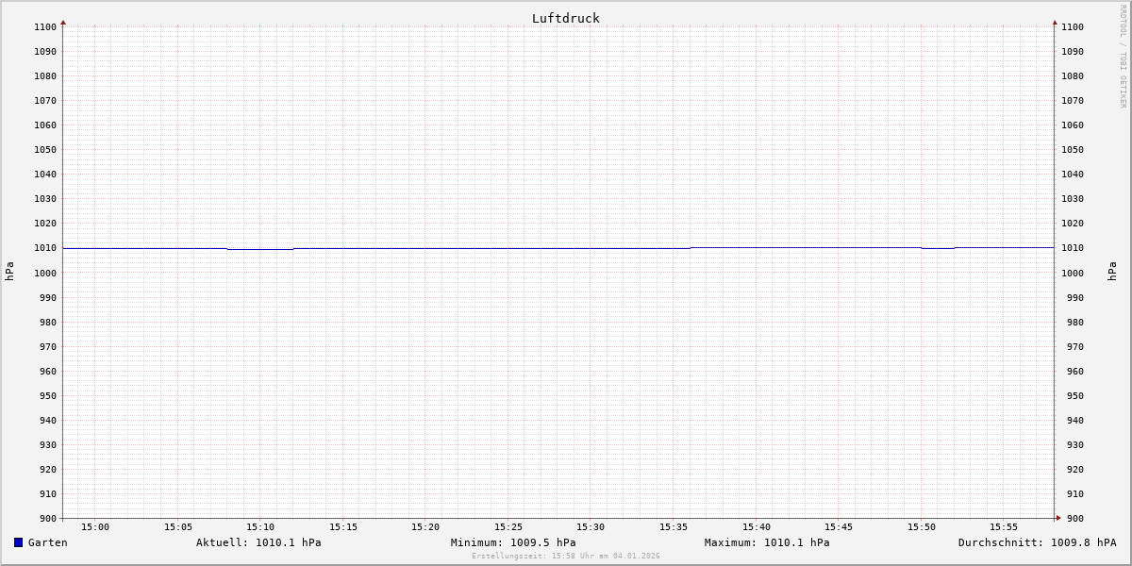Click the Durchschnitt 1009.8 hPA value

point(1037,542)
